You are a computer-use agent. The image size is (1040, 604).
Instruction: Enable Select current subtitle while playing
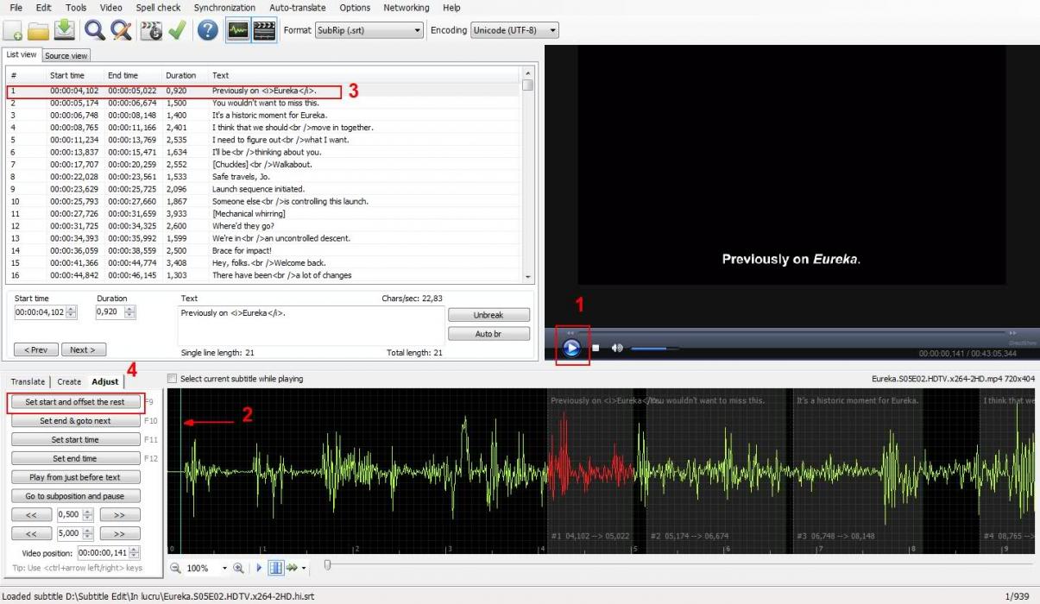pos(172,379)
